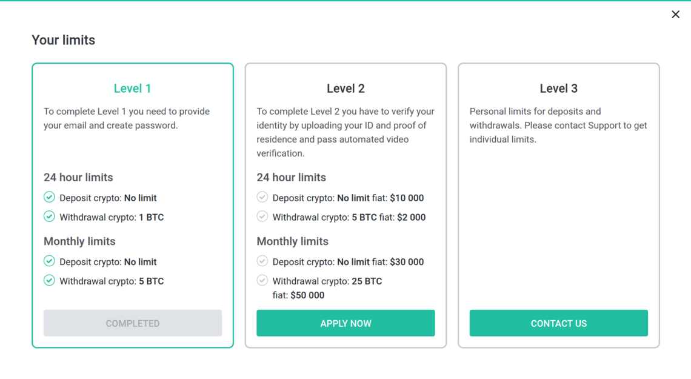Image resolution: width=691 pixels, height=379 pixels.
Task: Close the Your limits dialog
Action: [675, 15]
